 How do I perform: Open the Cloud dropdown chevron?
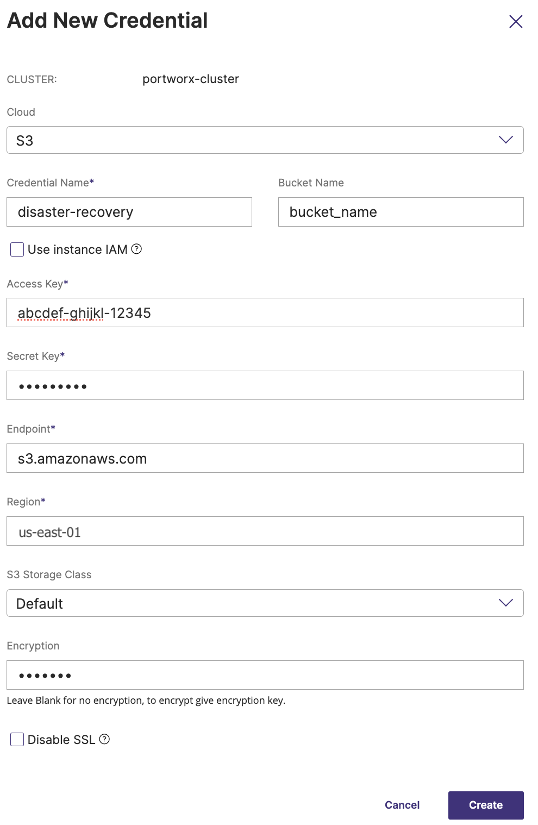pyautogui.click(x=505, y=140)
